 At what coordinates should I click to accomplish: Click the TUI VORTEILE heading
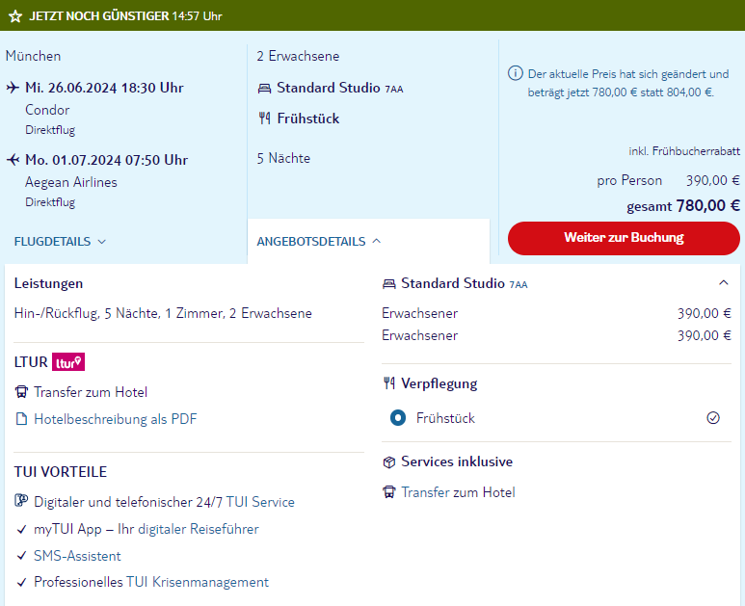coord(61,471)
